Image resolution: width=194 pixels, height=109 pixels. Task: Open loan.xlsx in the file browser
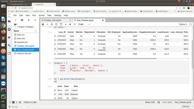point(25,38)
